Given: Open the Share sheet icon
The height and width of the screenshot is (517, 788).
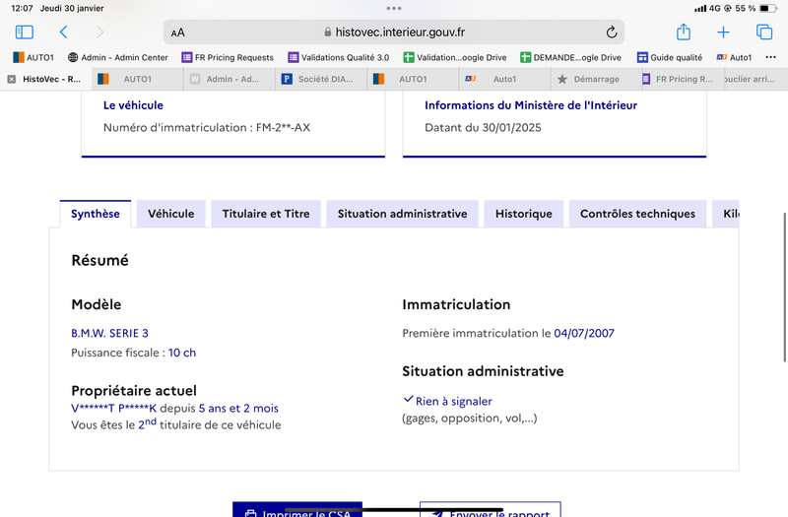Looking at the screenshot, I should 684,32.
